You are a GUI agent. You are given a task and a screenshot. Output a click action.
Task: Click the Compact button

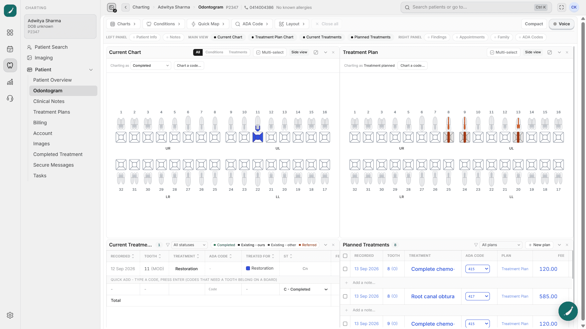(534, 24)
